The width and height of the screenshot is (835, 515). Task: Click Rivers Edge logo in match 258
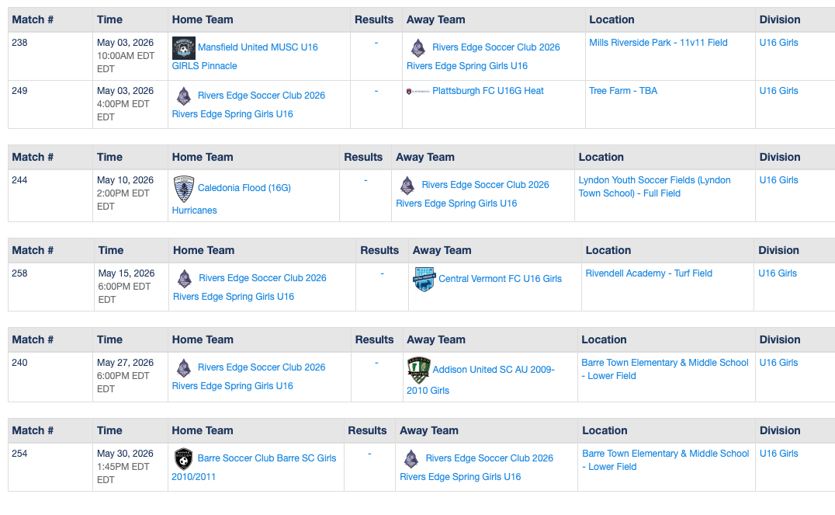pyautogui.click(x=184, y=278)
